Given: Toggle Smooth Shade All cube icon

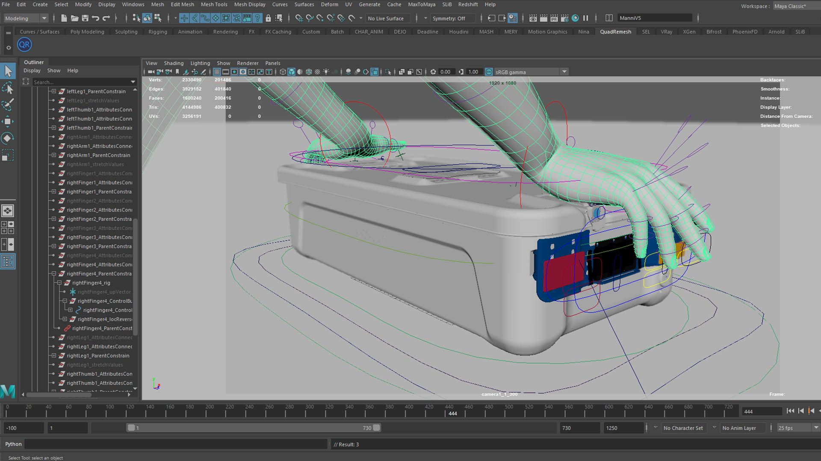Looking at the screenshot, I should [291, 72].
